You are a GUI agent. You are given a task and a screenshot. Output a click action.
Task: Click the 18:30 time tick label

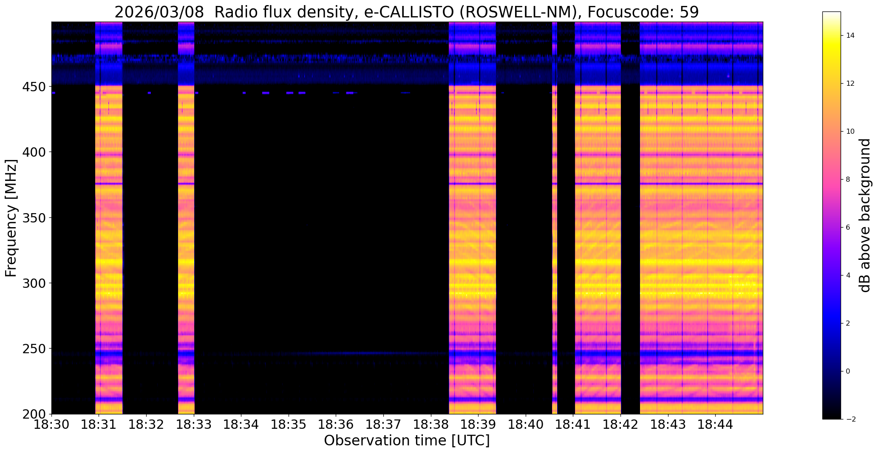51,424
